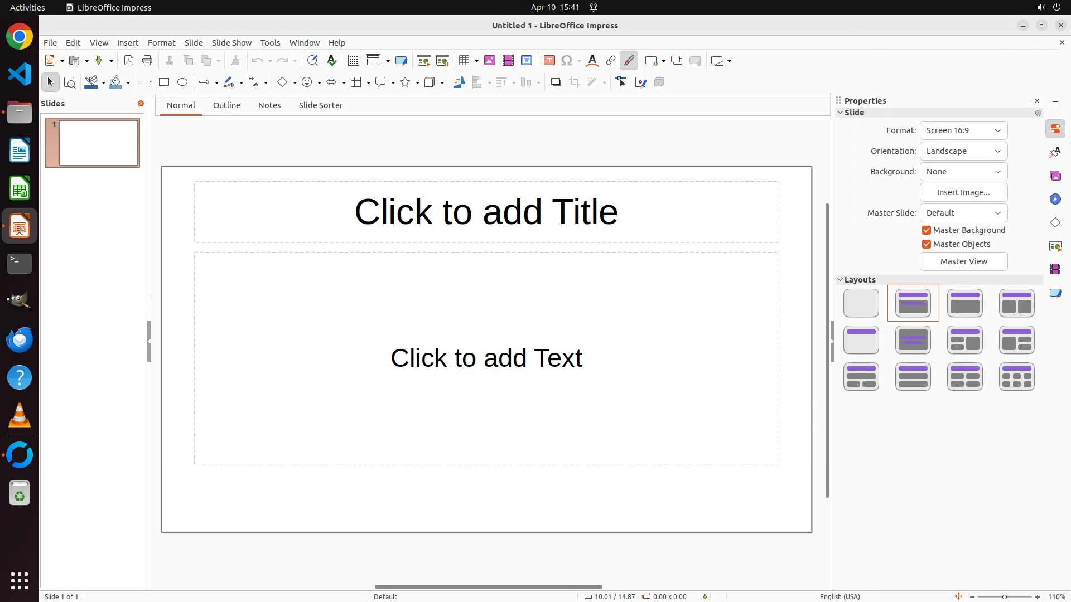This screenshot has height=602, width=1071.
Task: Open the slide Format dropdown
Action: click(x=963, y=130)
